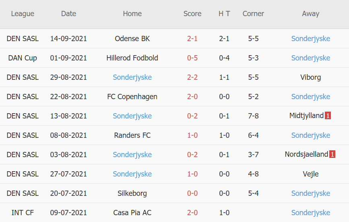Click the 0-0 score for Silkeborg match

click(192, 193)
